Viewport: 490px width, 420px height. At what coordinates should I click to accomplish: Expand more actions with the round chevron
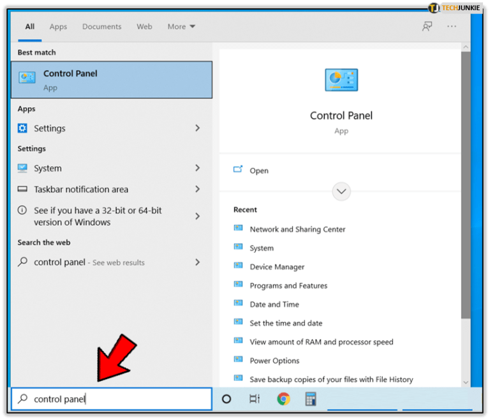(x=341, y=191)
